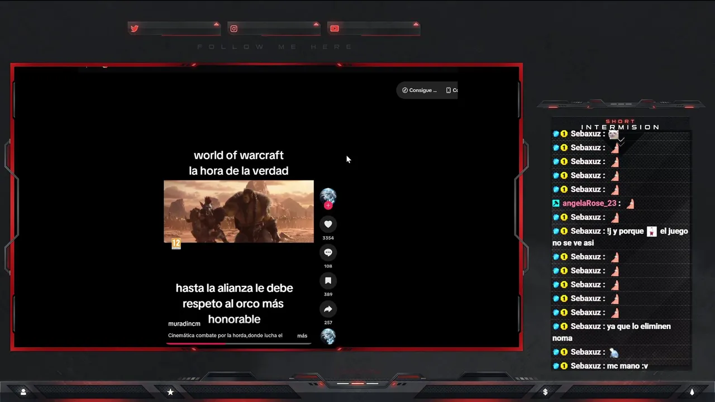The image size is (715, 402).
Task: Click the "SHORT INTERMISION" chat header
Action: [620, 125]
